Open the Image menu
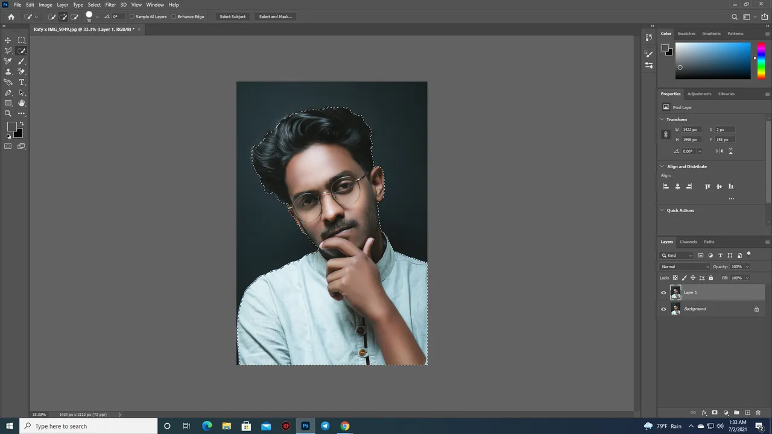 [46, 5]
